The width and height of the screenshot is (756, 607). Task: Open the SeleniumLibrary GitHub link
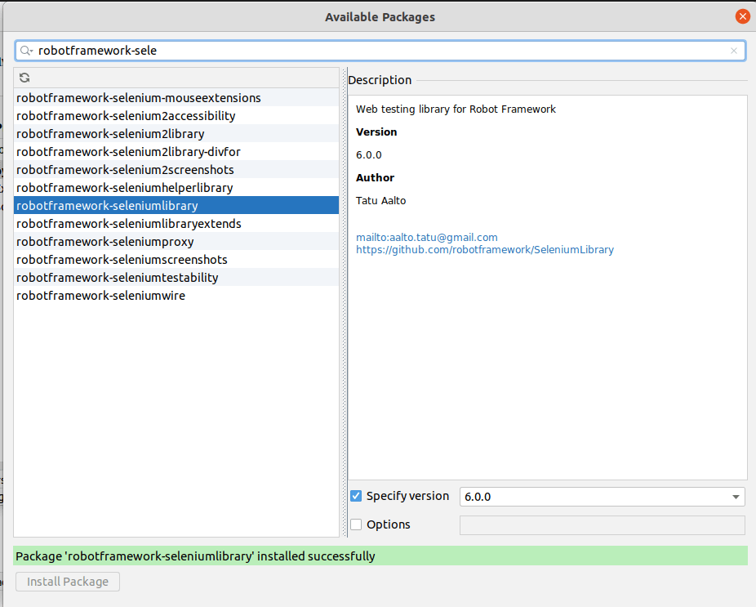click(484, 250)
